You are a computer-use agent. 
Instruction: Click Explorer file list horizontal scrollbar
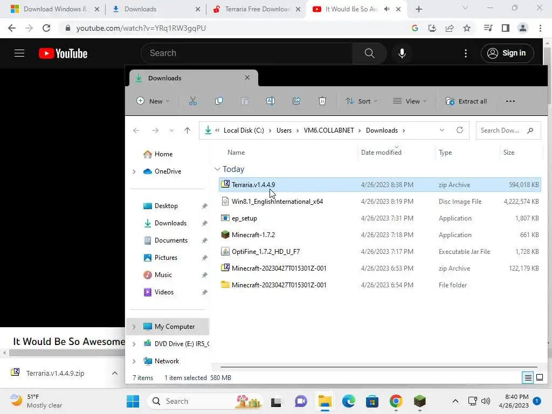[x=378, y=367]
